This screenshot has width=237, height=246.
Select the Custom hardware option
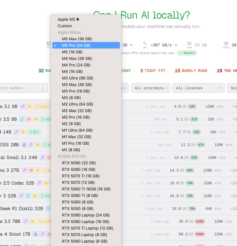[65, 26]
